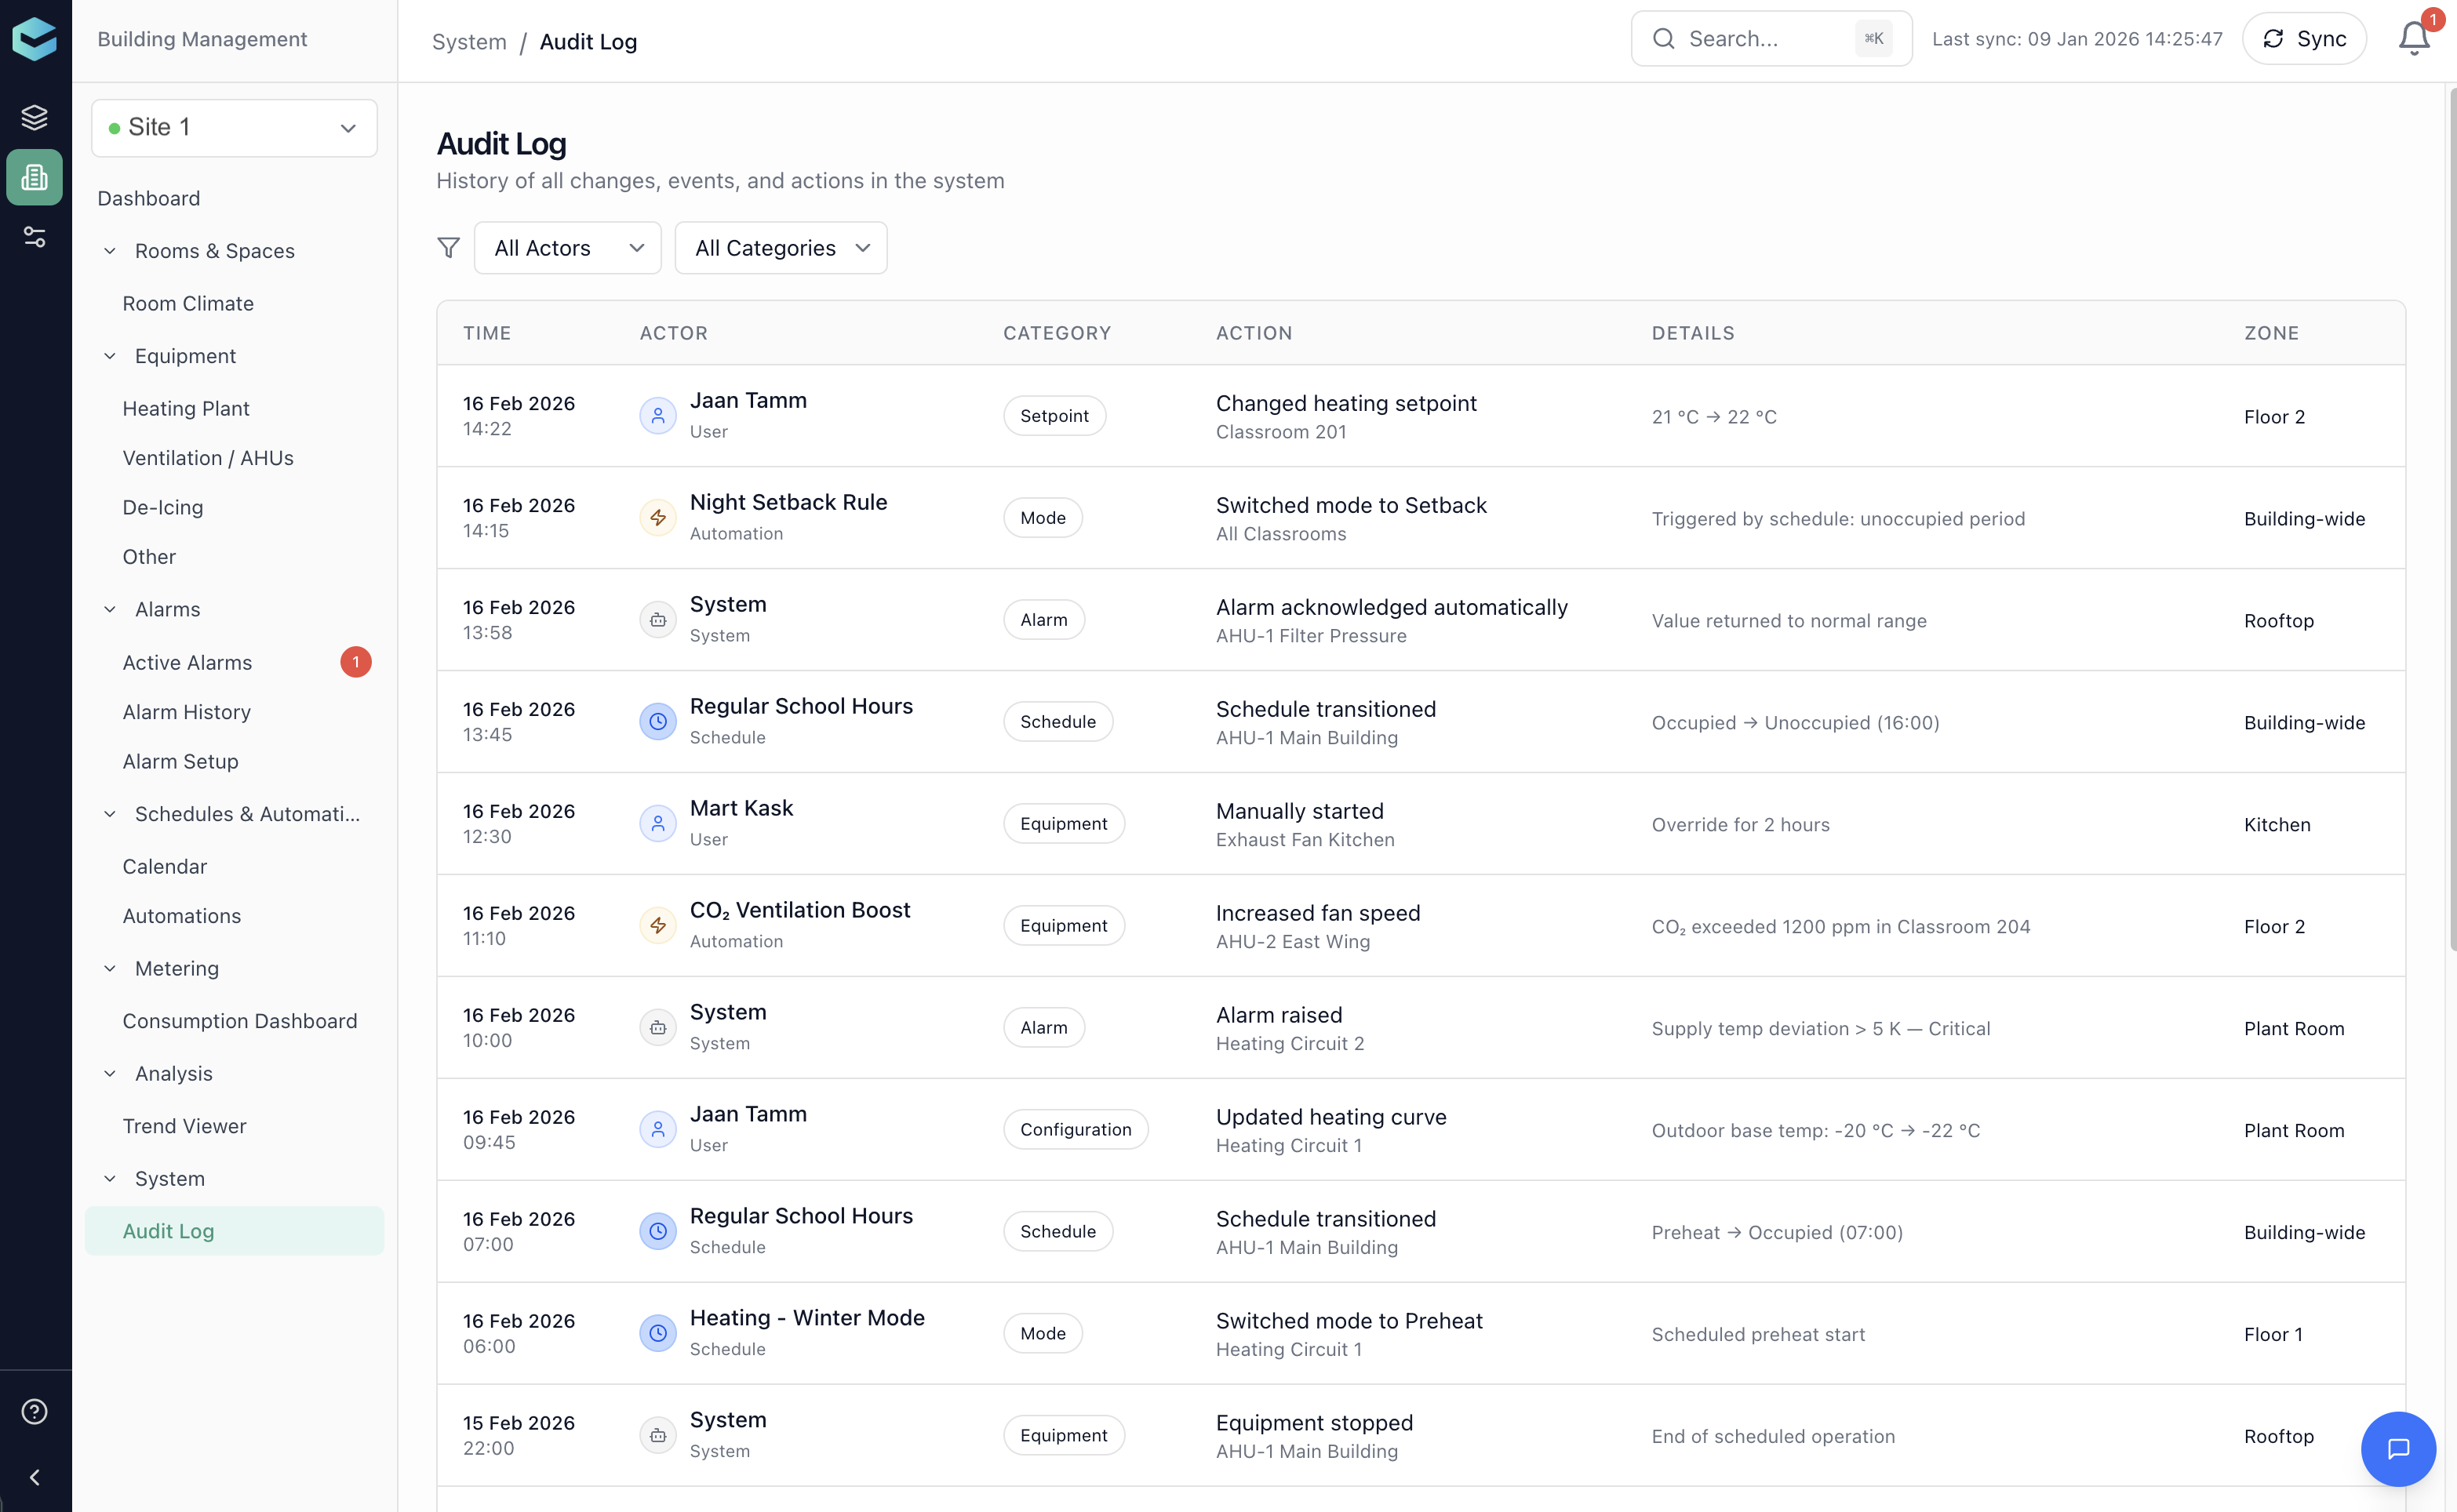Open the All Actors filter dropdown
The width and height of the screenshot is (2457, 1512).
[567, 248]
